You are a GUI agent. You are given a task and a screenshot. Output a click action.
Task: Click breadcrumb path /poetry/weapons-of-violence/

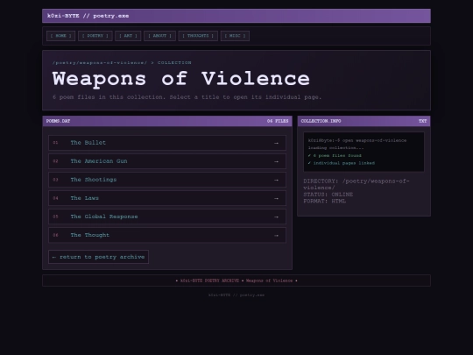click(x=100, y=63)
